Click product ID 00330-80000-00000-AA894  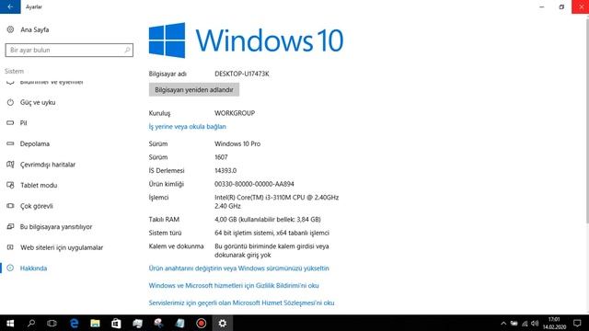(x=254, y=184)
